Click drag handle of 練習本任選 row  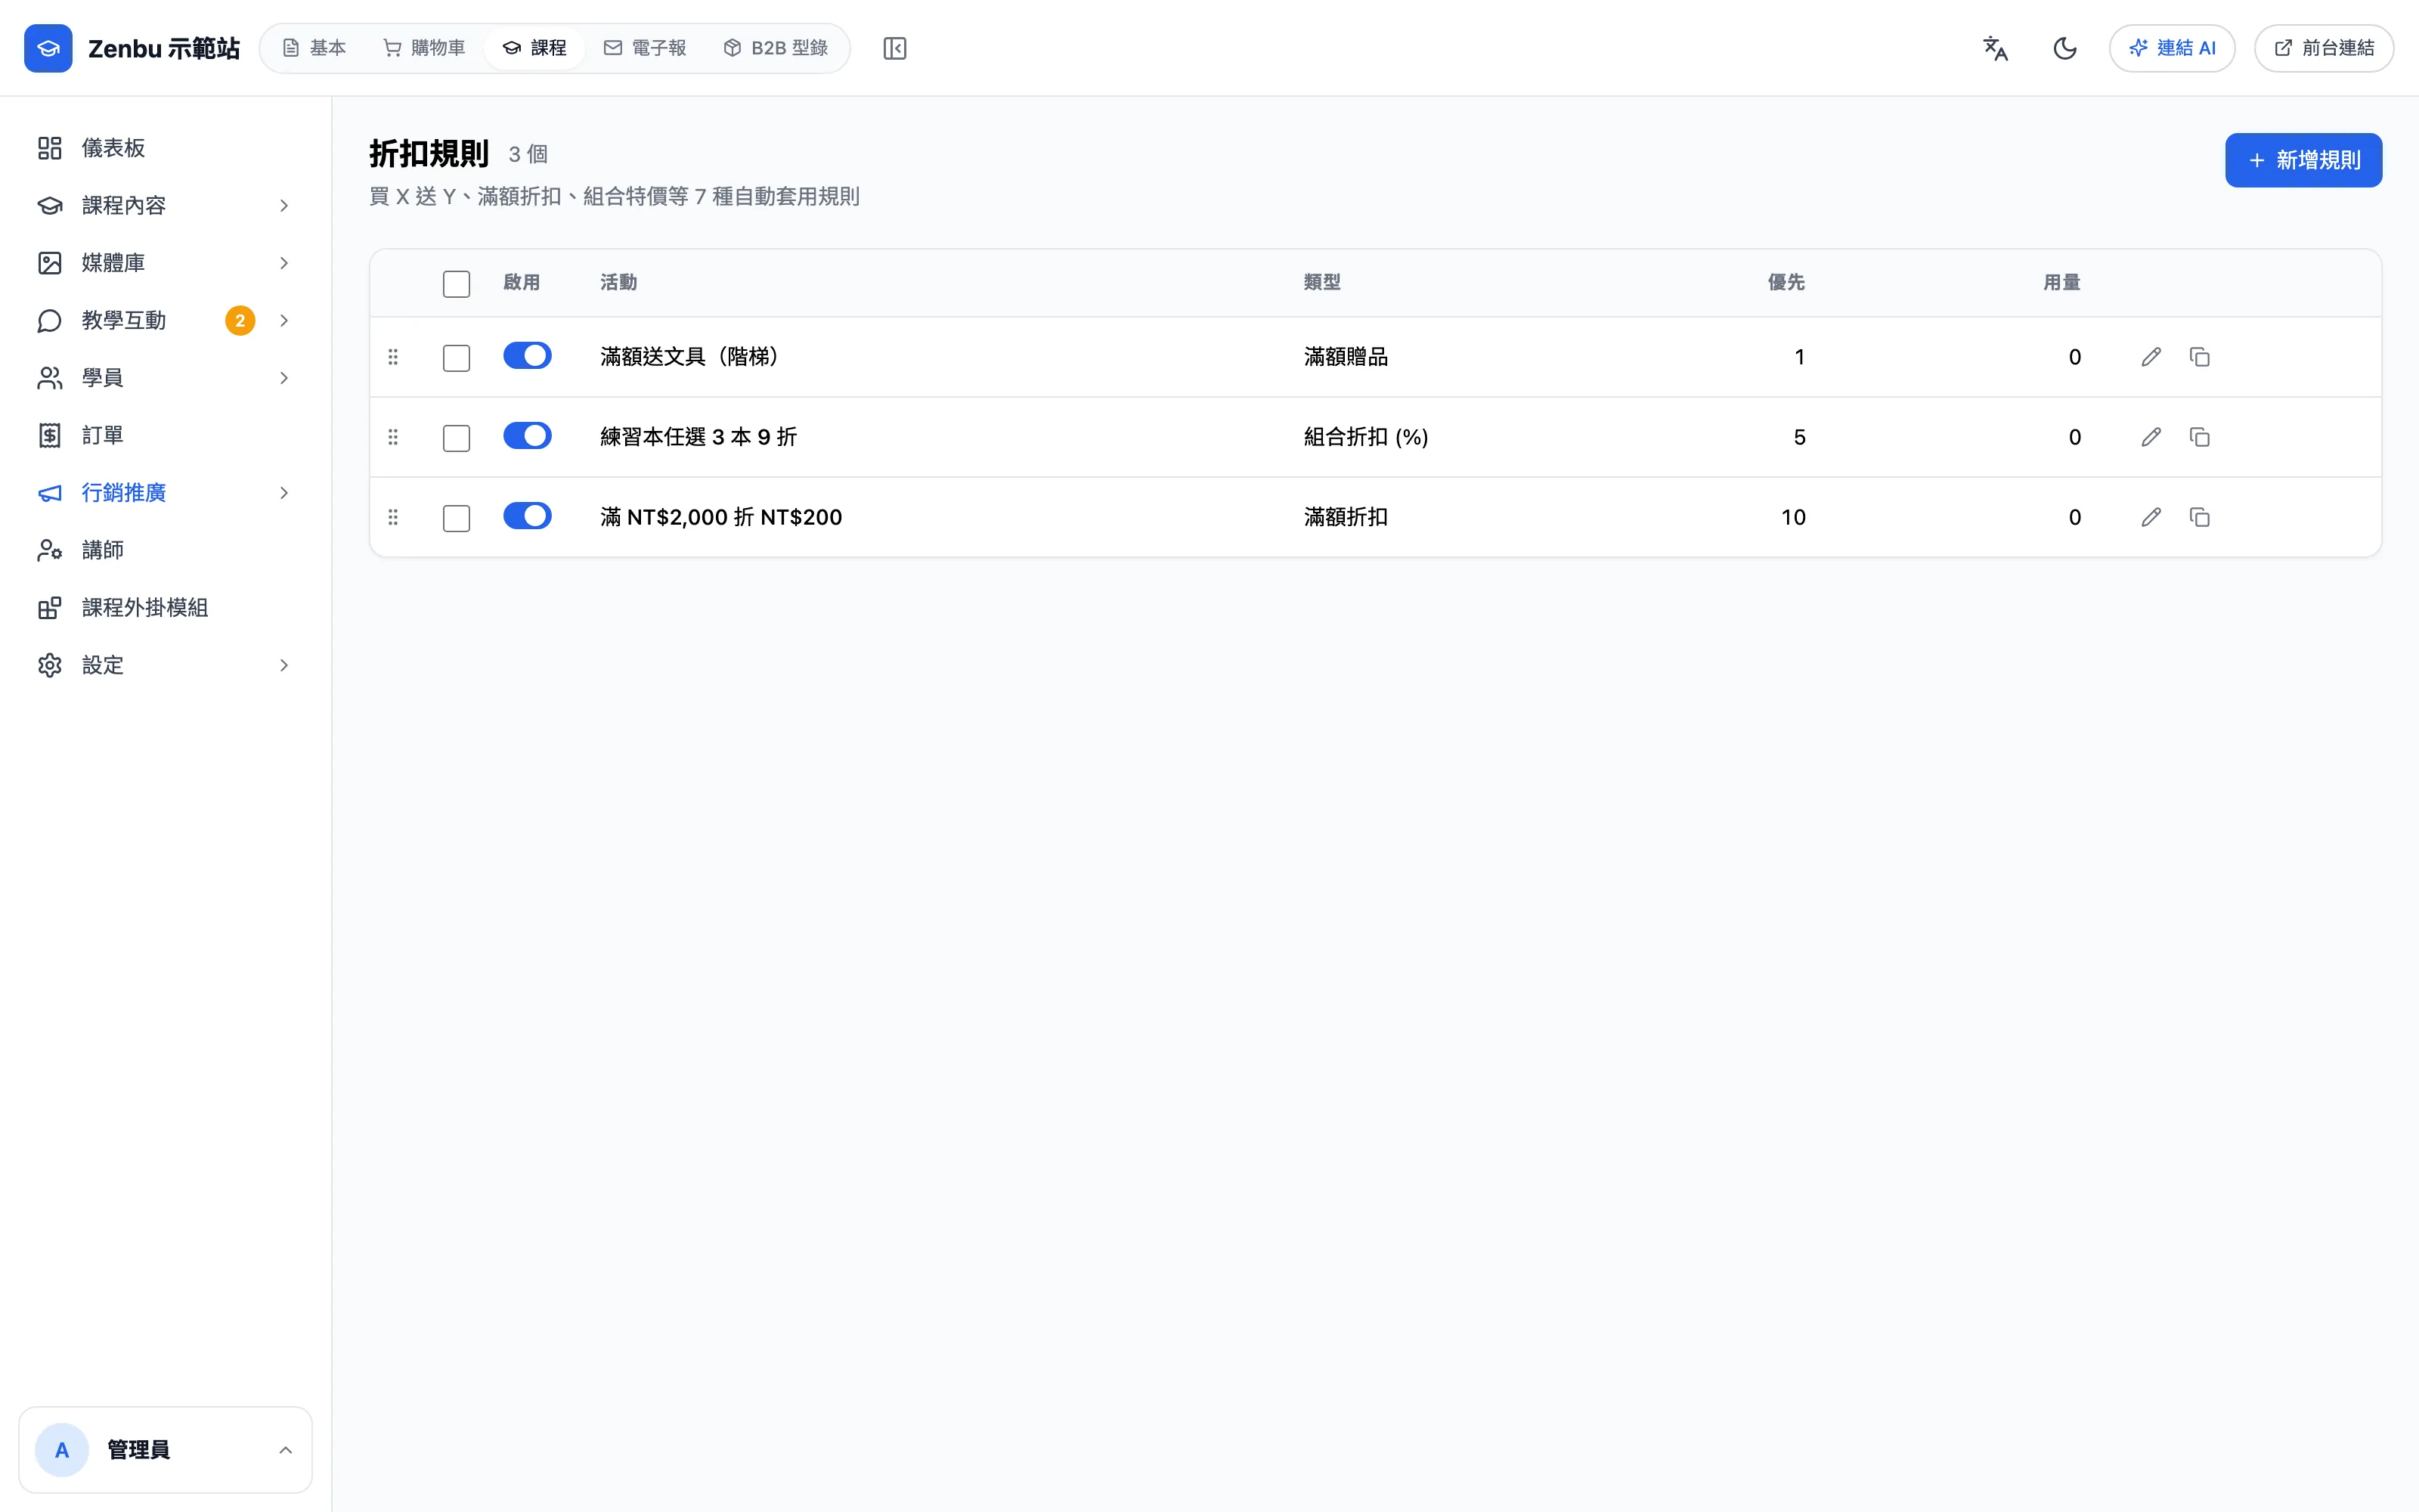coord(393,437)
